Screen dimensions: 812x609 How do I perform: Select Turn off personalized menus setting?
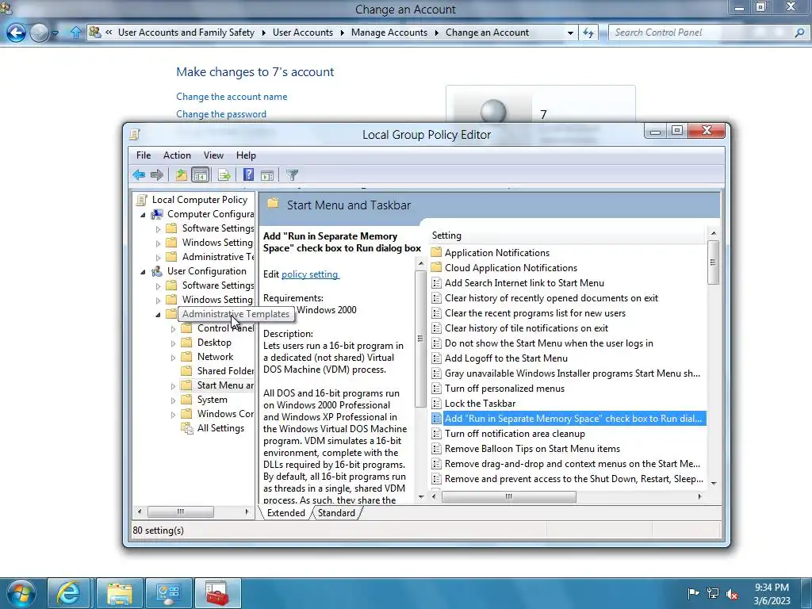pyautogui.click(x=504, y=389)
